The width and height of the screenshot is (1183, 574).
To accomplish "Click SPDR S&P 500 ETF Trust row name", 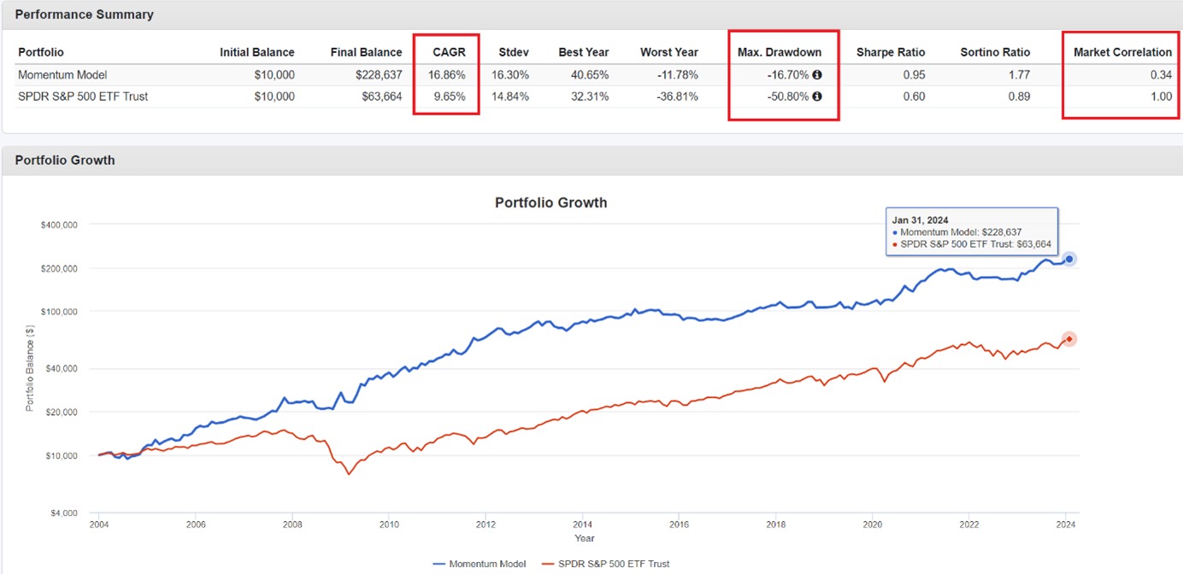I will (x=83, y=97).
